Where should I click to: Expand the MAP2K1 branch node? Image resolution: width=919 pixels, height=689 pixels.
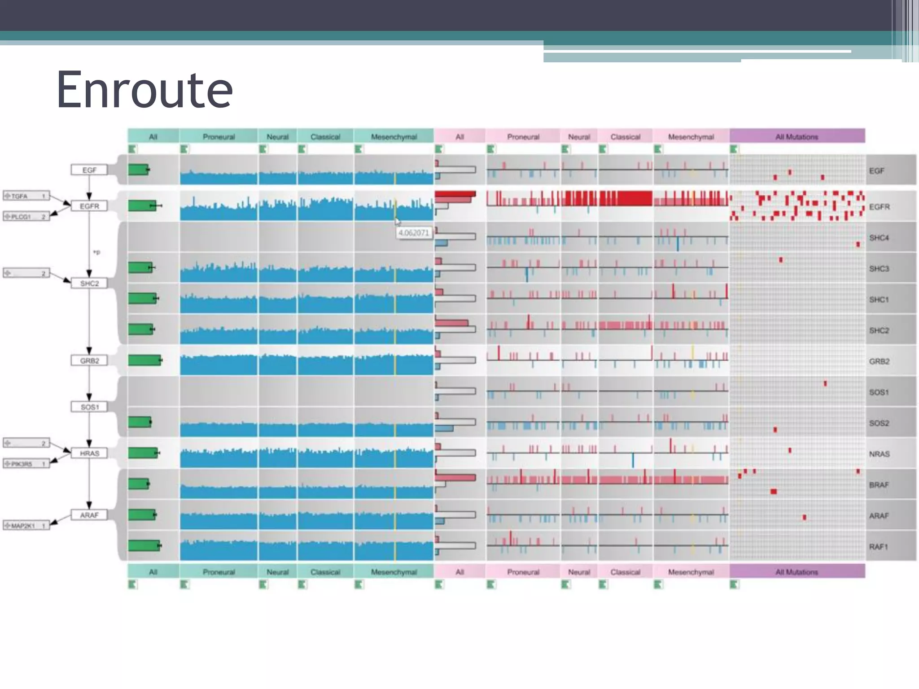coord(7,525)
